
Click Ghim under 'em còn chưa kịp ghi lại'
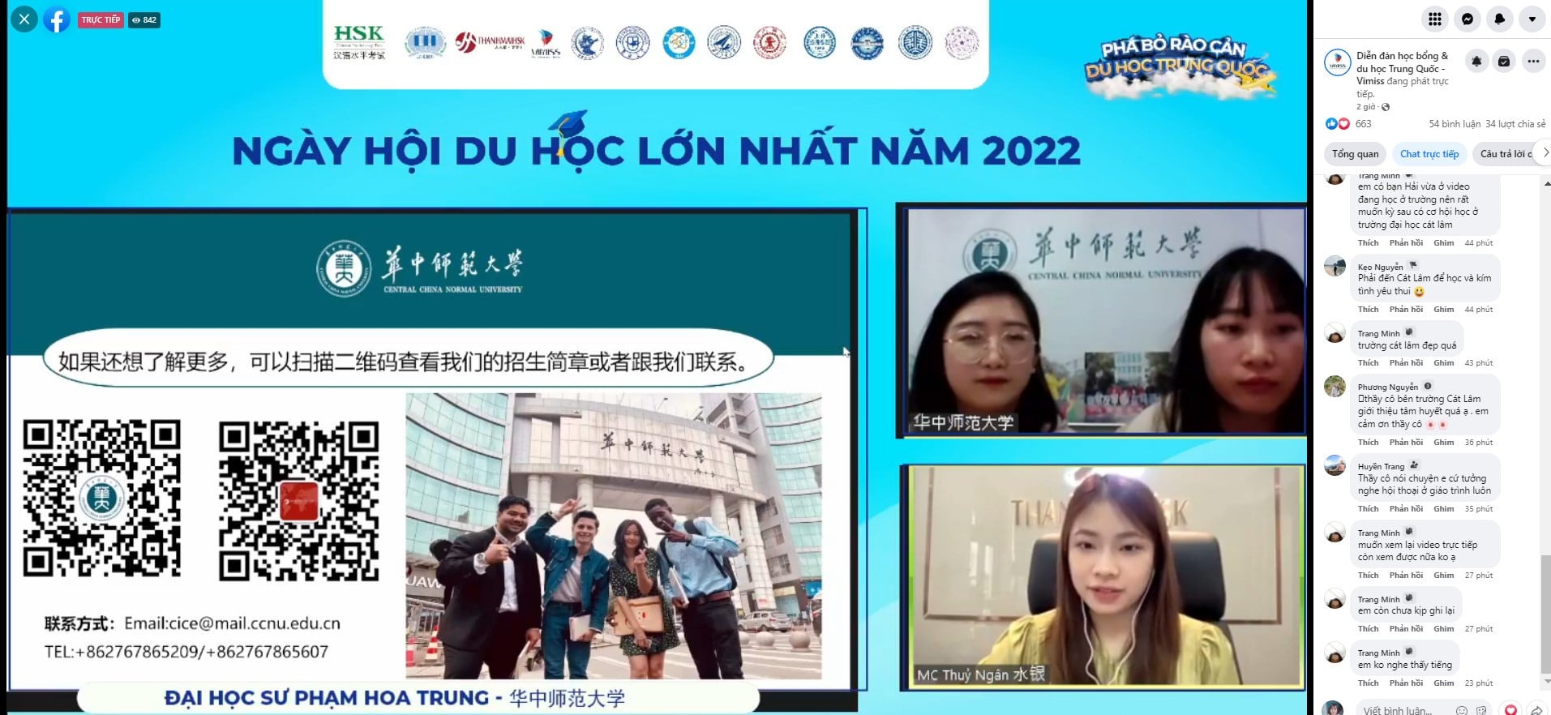click(x=1443, y=629)
